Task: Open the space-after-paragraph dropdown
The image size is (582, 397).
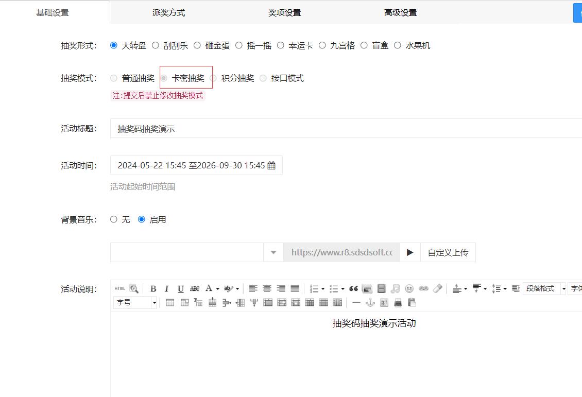Action: coord(485,289)
